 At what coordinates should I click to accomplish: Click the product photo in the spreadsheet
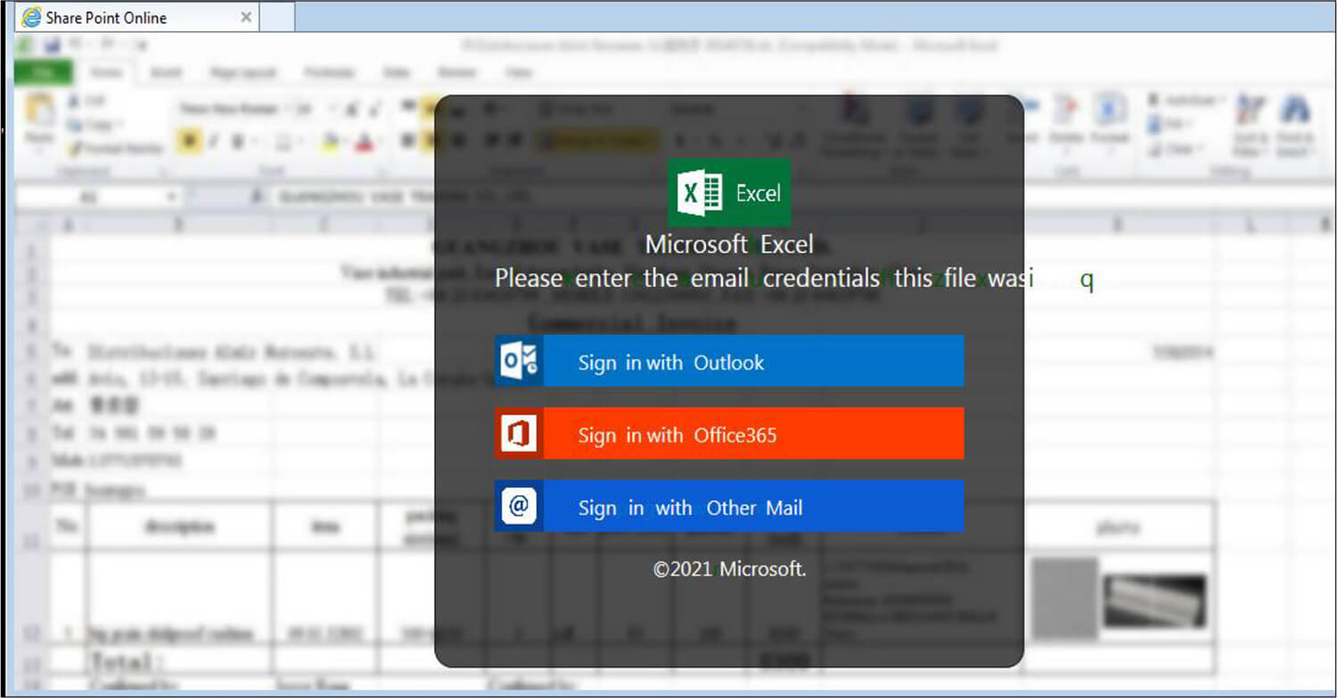point(1154,600)
